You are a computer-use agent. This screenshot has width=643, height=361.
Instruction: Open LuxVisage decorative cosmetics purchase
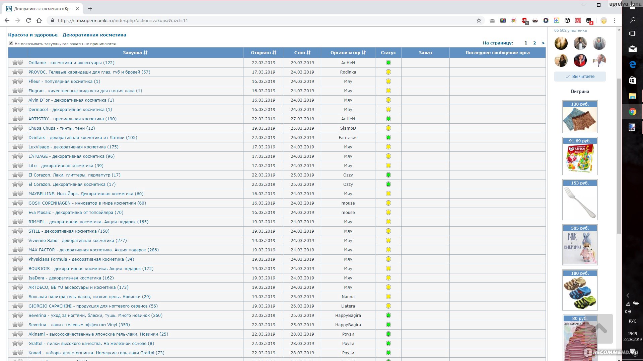coord(73,147)
